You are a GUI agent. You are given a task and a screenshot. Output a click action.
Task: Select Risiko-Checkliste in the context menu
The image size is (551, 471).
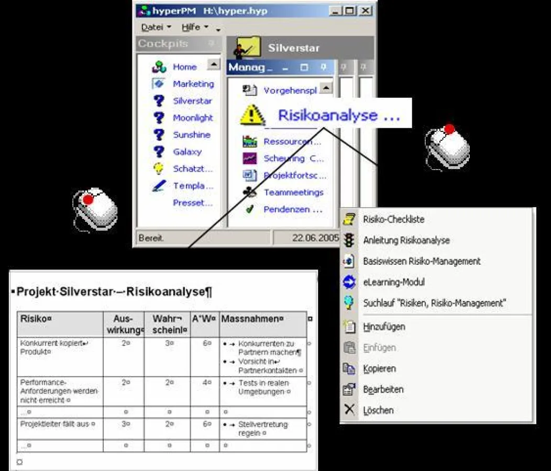pyautogui.click(x=393, y=219)
